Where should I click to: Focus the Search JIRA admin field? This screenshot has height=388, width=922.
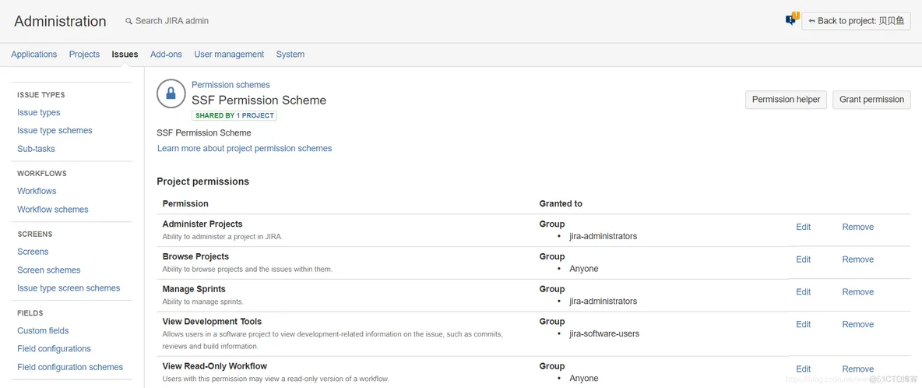point(171,20)
